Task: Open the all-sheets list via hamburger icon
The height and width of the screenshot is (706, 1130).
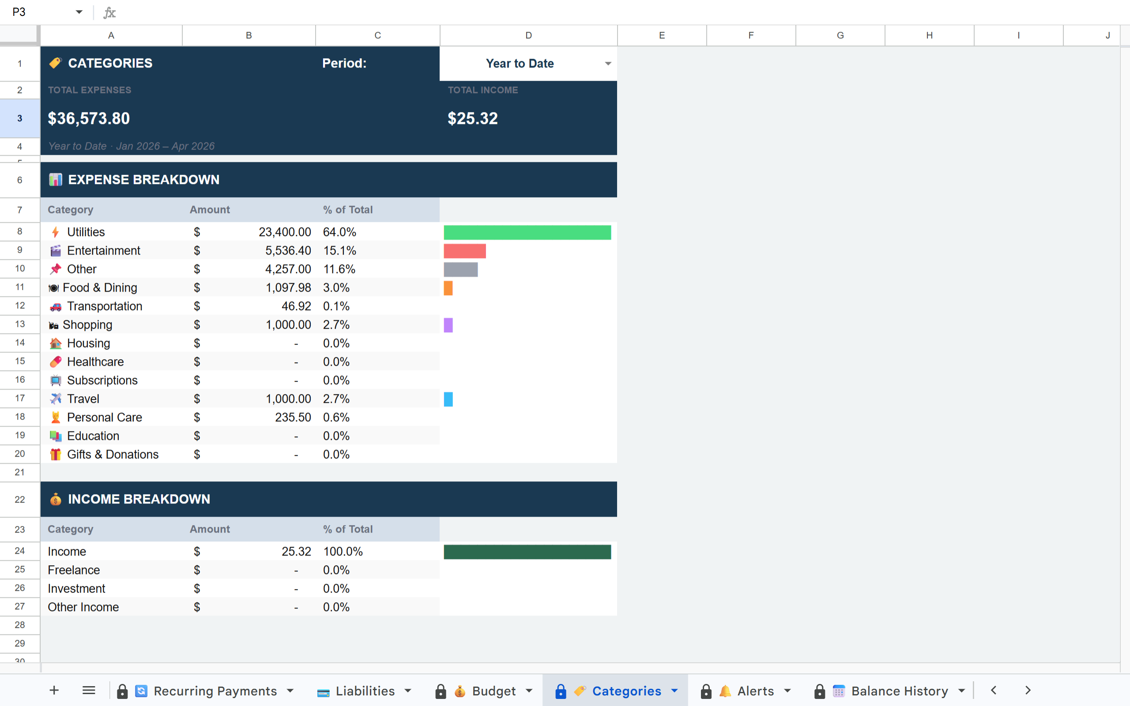Action: (x=88, y=690)
